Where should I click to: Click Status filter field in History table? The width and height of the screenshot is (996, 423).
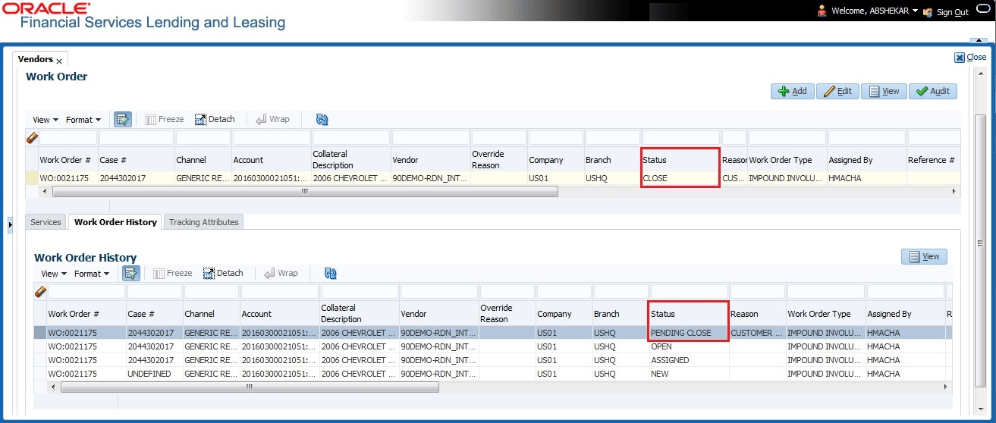click(689, 292)
